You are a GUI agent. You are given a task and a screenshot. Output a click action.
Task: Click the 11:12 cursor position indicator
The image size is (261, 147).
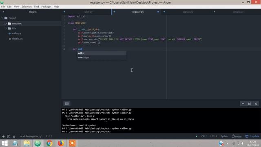[x=49, y=136]
